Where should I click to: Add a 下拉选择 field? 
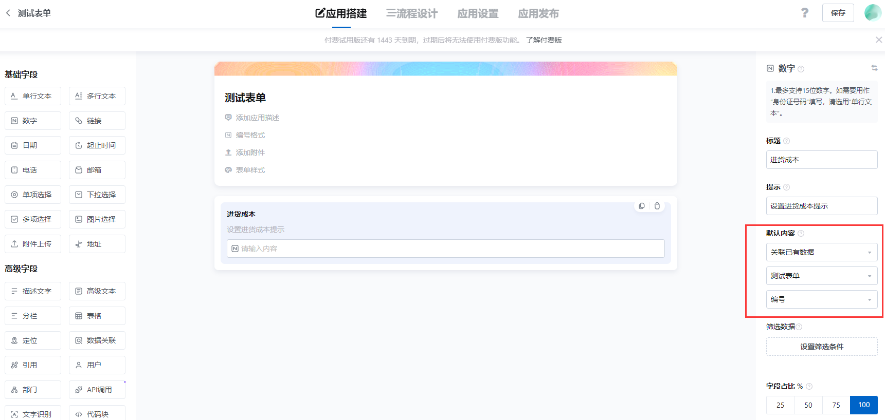click(x=97, y=195)
